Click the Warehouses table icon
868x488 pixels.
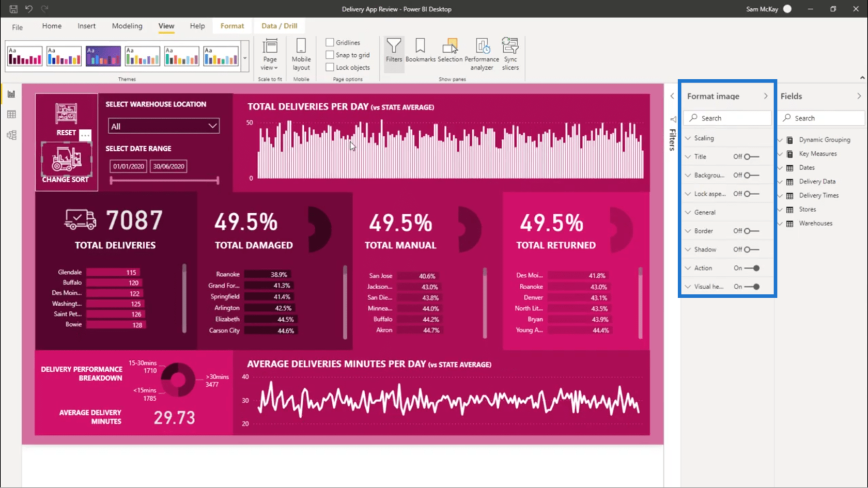pos(789,224)
